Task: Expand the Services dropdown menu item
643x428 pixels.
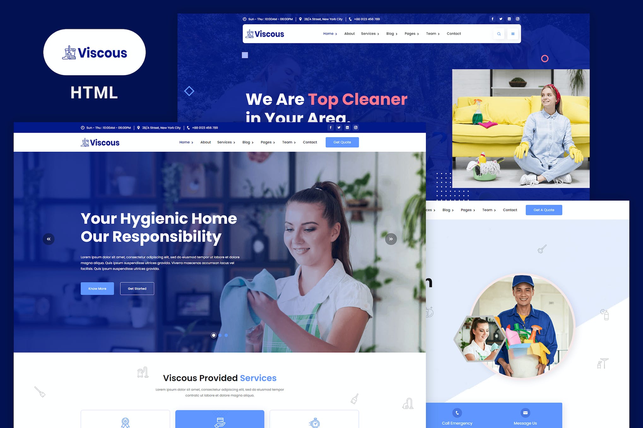Action: point(224,142)
